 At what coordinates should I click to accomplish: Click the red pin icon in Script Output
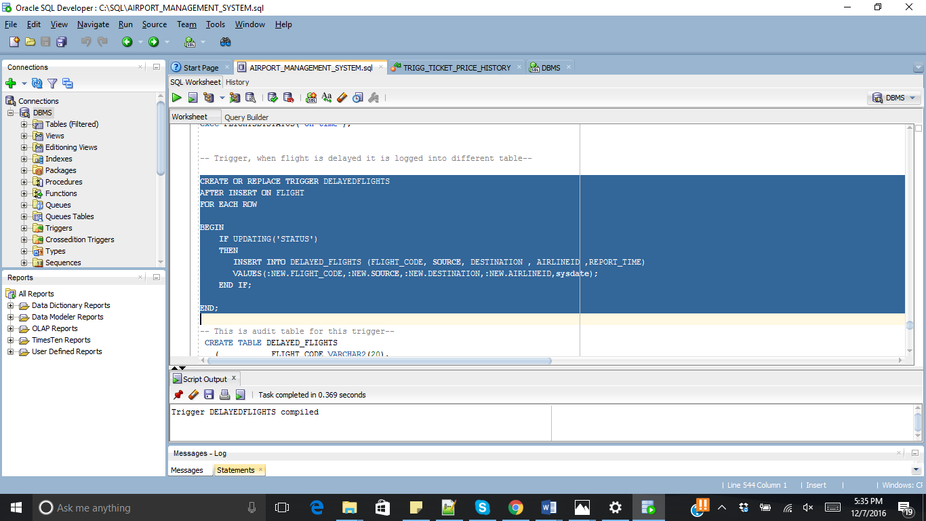click(x=178, y=394)
